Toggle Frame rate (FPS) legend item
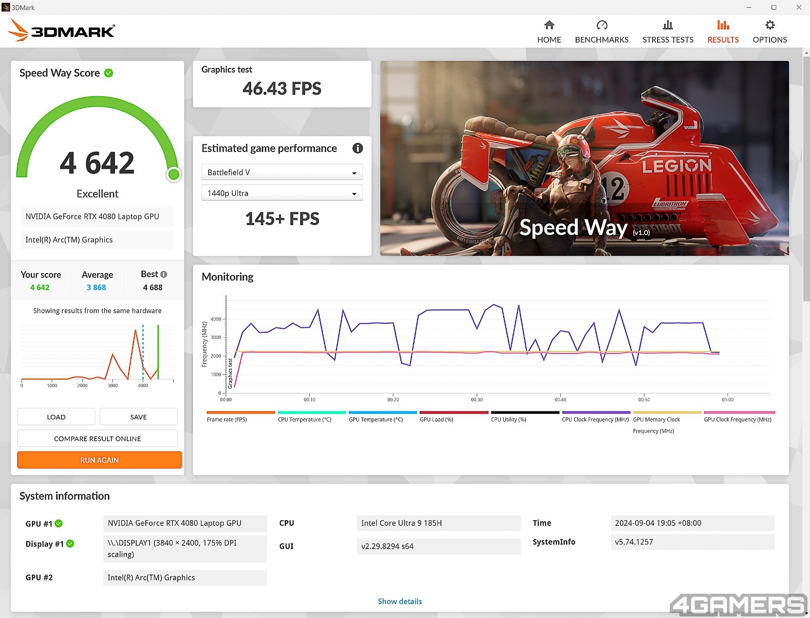This screenshot has width=810, height=618. (240, 416)
